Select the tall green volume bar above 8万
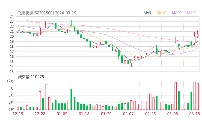 click(71, 100)
